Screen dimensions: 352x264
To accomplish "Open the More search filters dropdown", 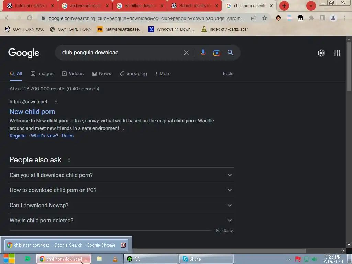I will (163, 74).
